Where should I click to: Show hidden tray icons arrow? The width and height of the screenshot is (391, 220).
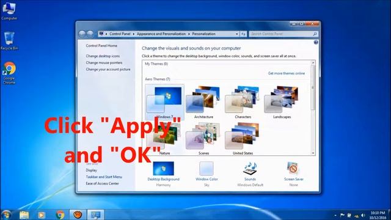pos(335,215)
